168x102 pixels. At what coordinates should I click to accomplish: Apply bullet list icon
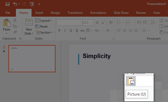119,22
